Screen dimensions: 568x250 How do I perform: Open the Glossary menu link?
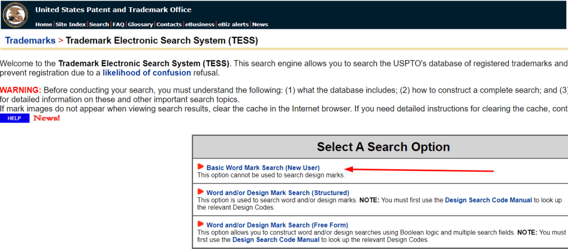pyautogui.click(x=140, y=24)
